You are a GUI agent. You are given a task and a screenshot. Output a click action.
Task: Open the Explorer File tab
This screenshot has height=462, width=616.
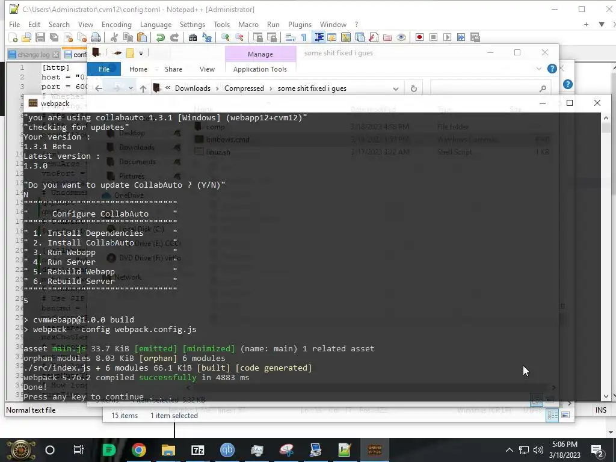click(103, 69)
